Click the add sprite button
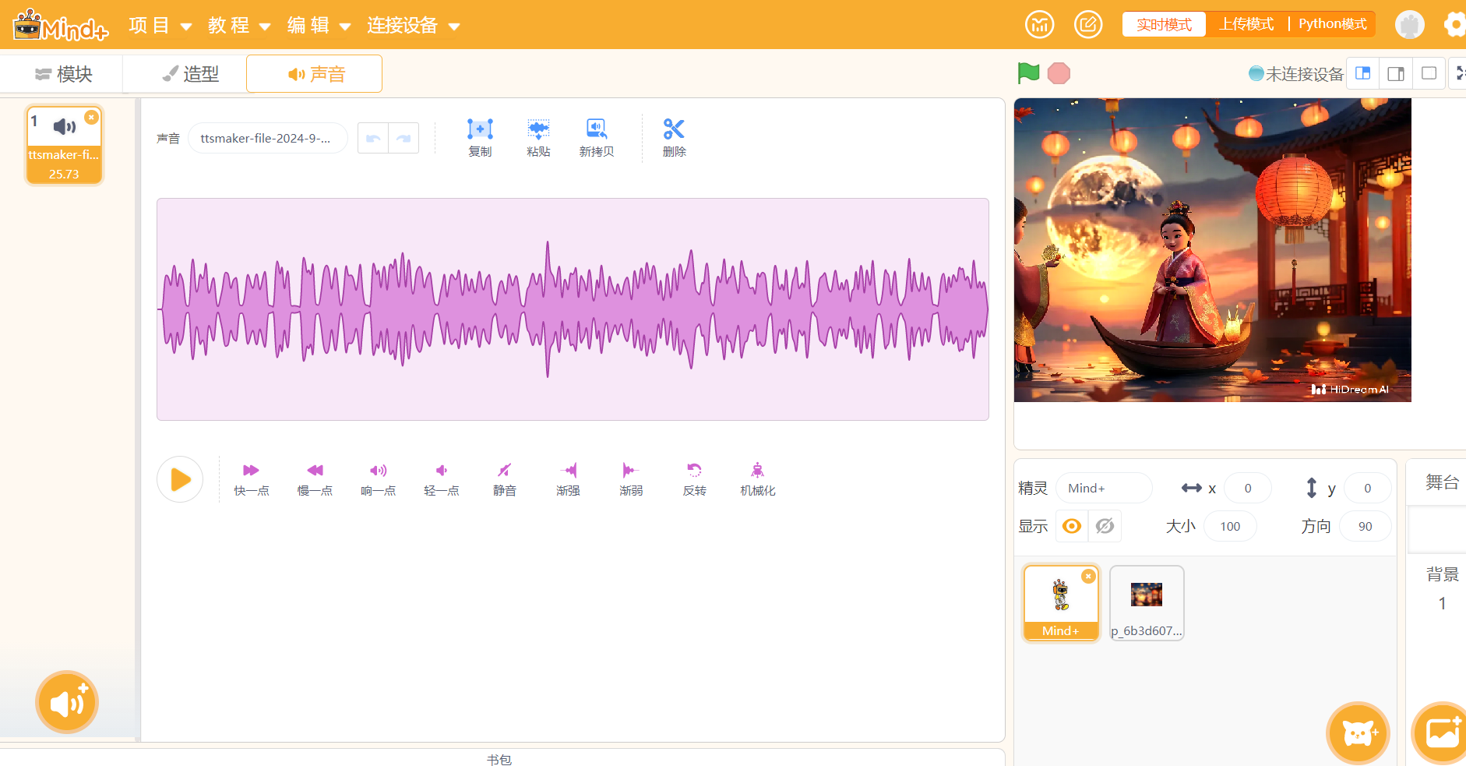The image size is (1466, 766). (1358, 733)
